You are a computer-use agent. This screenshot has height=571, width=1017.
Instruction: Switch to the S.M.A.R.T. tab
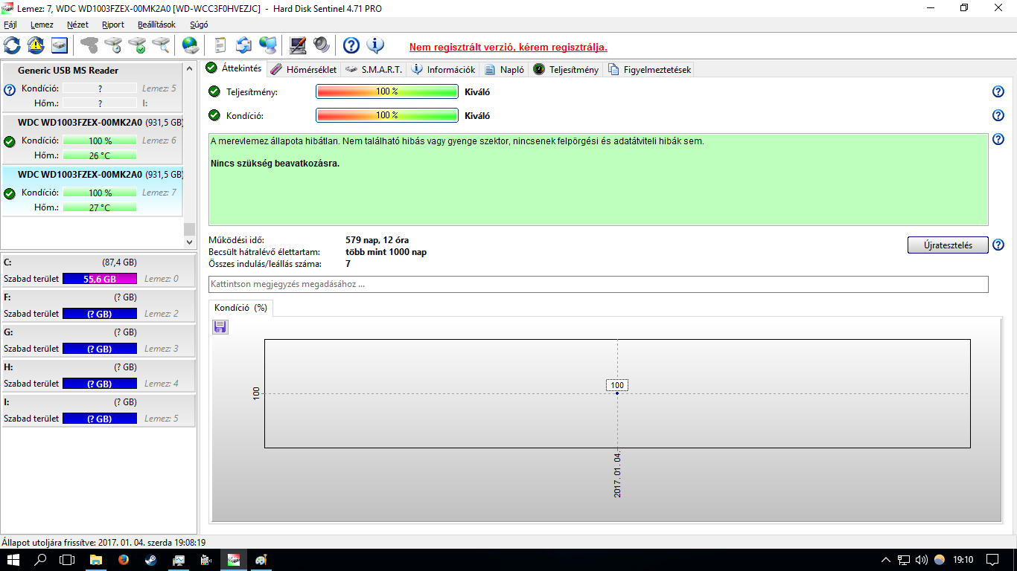pyautogui.click(x=374, y=70)
